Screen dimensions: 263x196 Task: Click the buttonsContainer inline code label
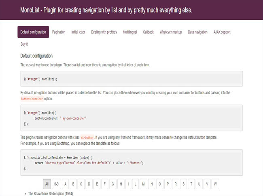pyautogui.click(x=32, y=99)
